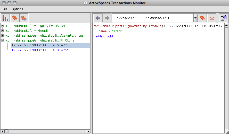Expand the com.kabira.platform.Metadii node
229x134 pixels.
3,31
